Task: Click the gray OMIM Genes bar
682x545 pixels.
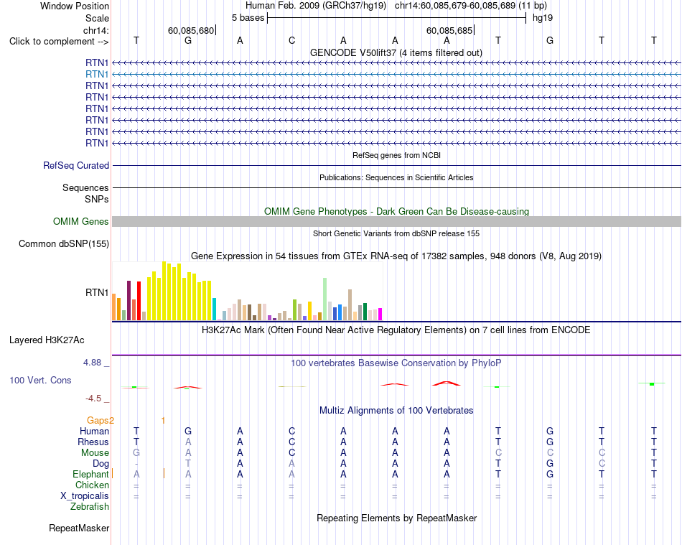Action: tap(396, 221)
